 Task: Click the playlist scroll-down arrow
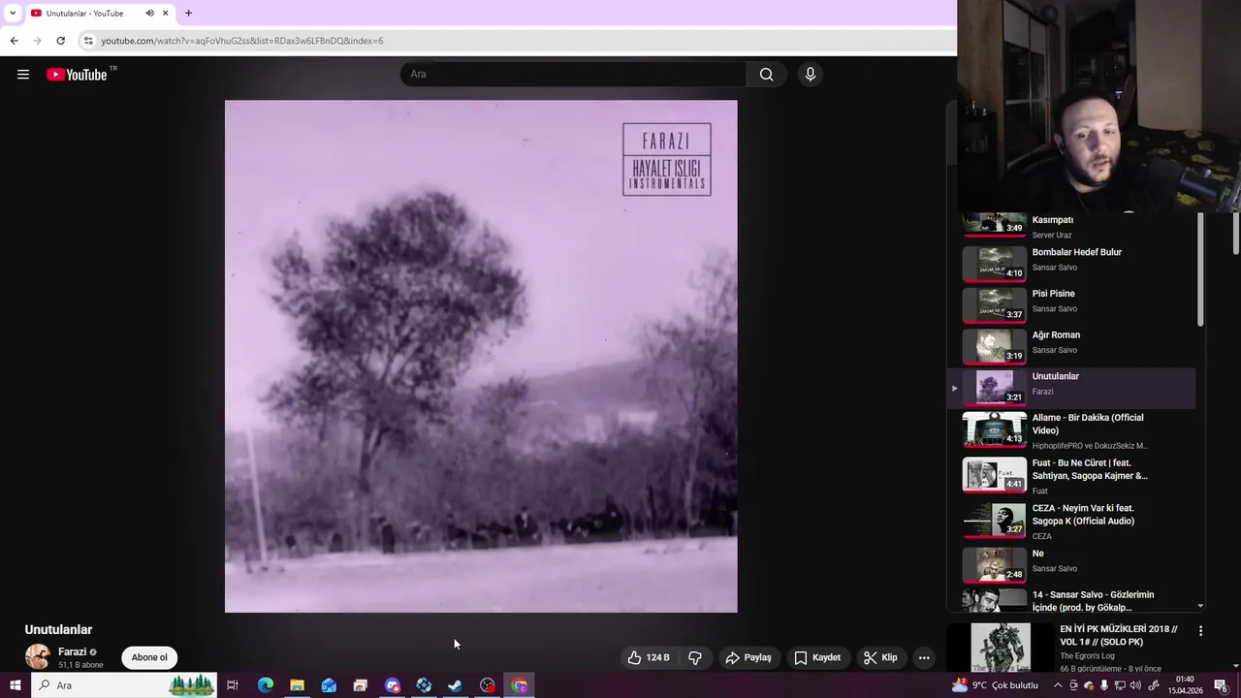pos(1200,606)
